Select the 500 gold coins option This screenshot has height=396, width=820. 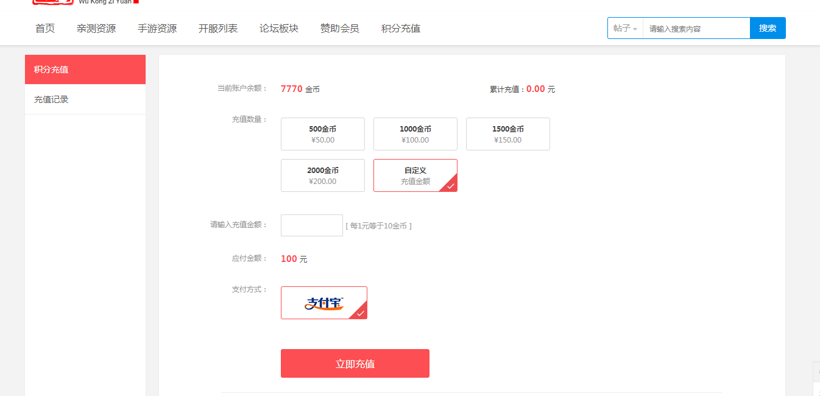pyautogui.click(x=322, y=134)
